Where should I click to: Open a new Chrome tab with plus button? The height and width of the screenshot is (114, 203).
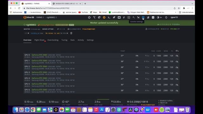[x=85, y=3]
